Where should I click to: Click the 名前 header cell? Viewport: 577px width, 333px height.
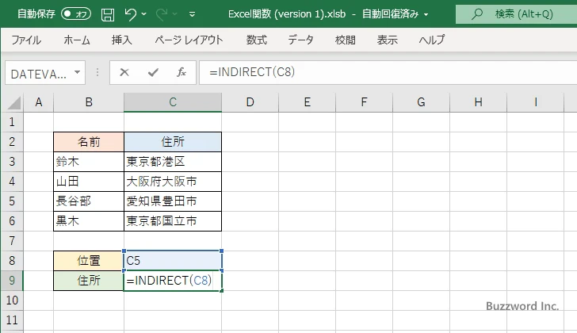[89, 142]
